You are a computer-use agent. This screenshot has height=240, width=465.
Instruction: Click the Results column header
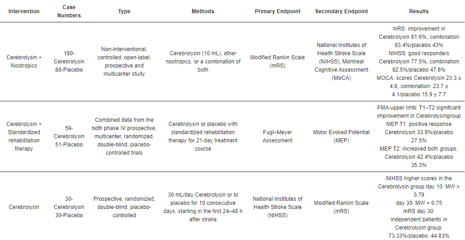click(419, 11)
